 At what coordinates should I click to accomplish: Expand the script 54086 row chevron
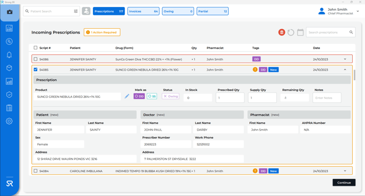[x=345, y=59]
